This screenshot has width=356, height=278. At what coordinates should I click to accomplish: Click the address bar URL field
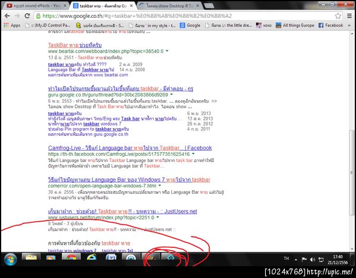(187, 16)
